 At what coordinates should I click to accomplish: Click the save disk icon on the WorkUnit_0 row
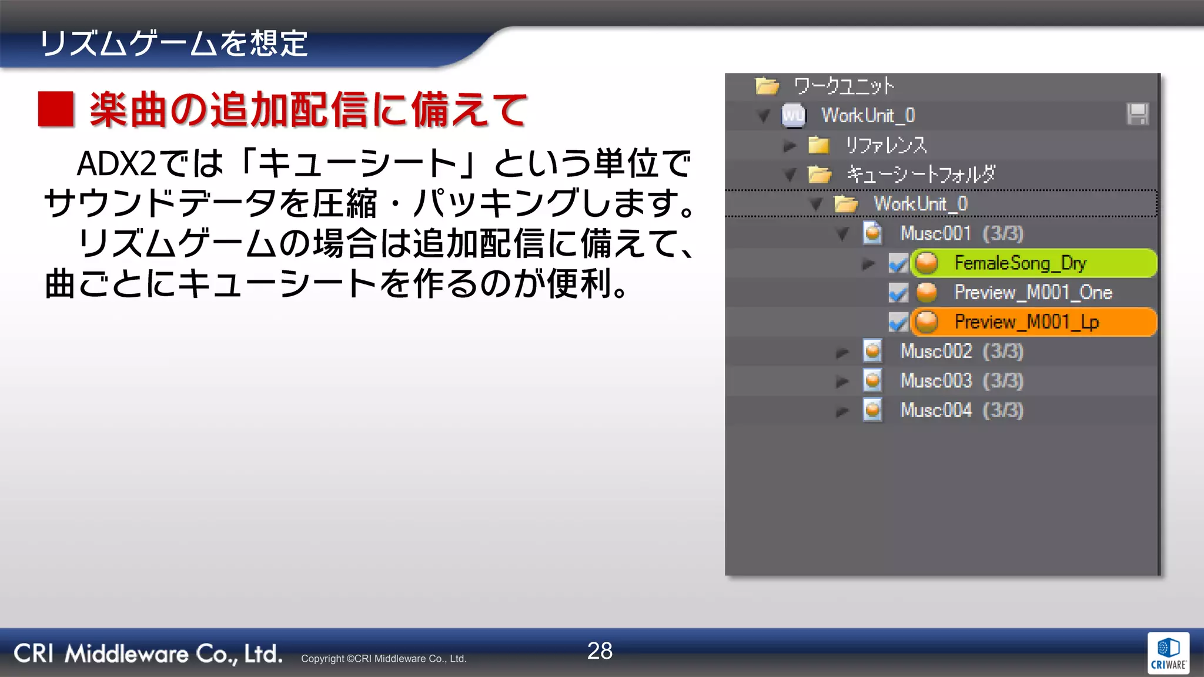[1138, 114]
